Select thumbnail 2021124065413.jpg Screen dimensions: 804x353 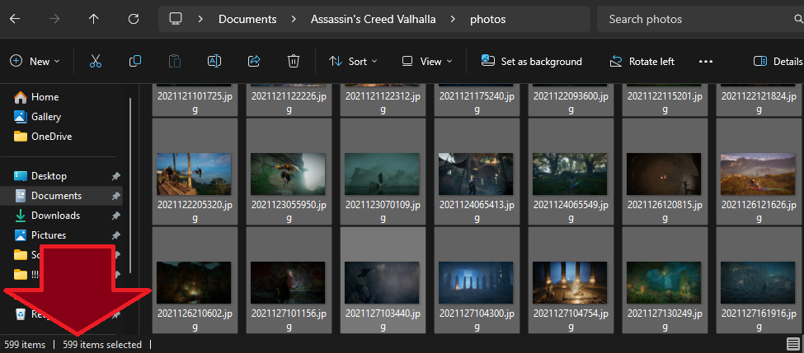coord(477,174)
